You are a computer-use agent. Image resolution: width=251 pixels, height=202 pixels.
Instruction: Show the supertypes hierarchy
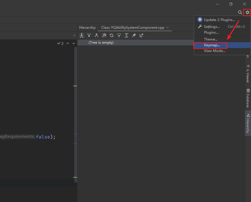tap(89, 35)
